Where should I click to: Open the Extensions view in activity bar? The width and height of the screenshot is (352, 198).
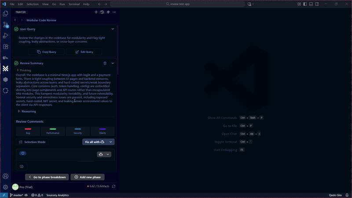[5, 47]
